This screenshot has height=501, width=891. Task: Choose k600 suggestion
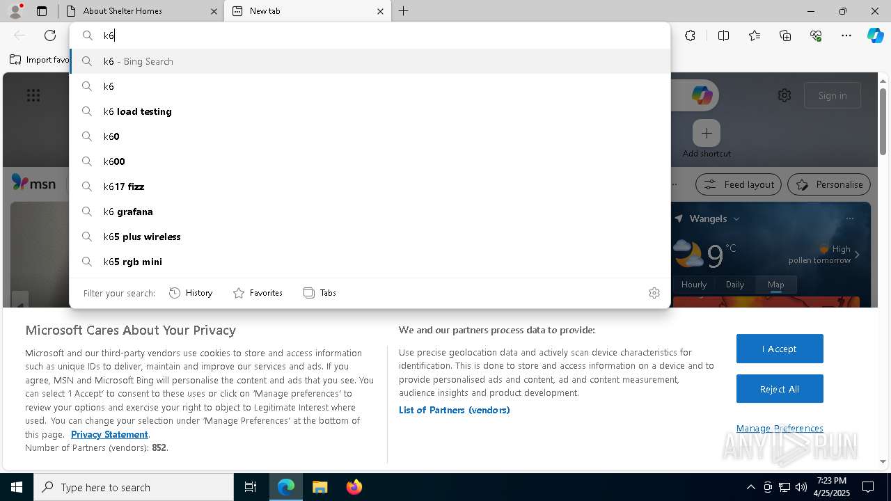370,161
